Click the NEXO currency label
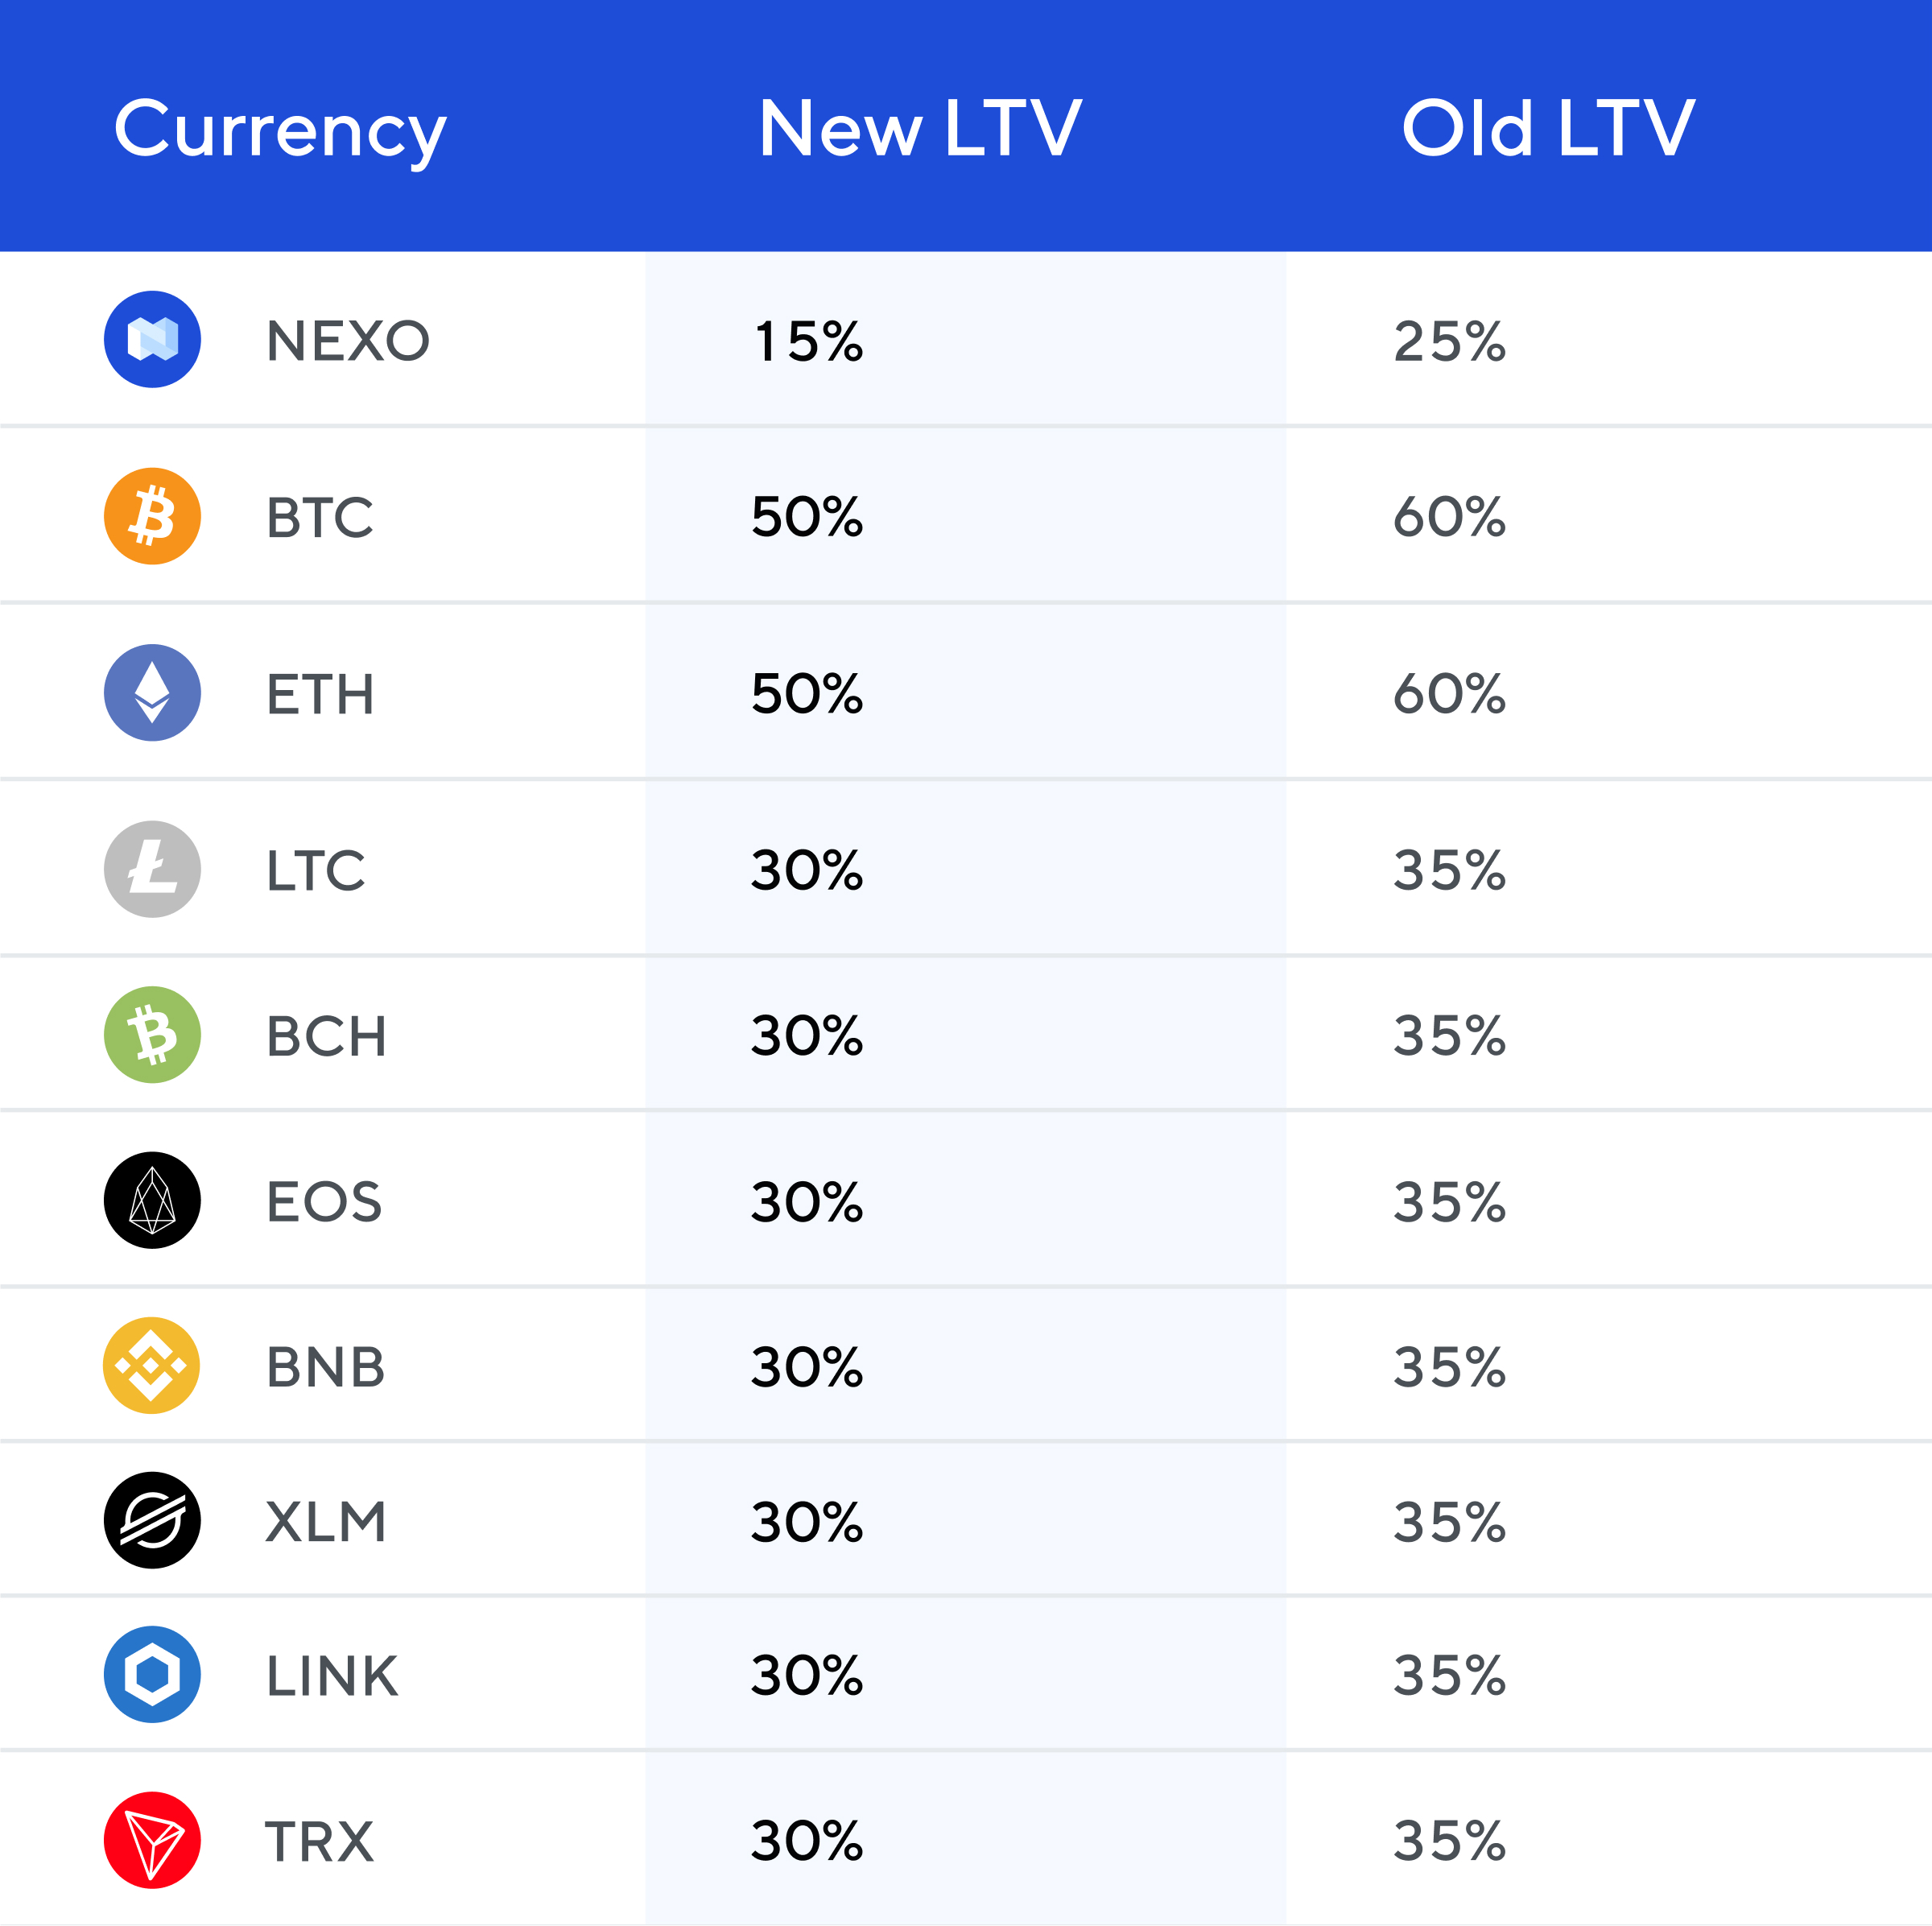This screenshot has width=1932, height=1926. [x=348, y=341]
